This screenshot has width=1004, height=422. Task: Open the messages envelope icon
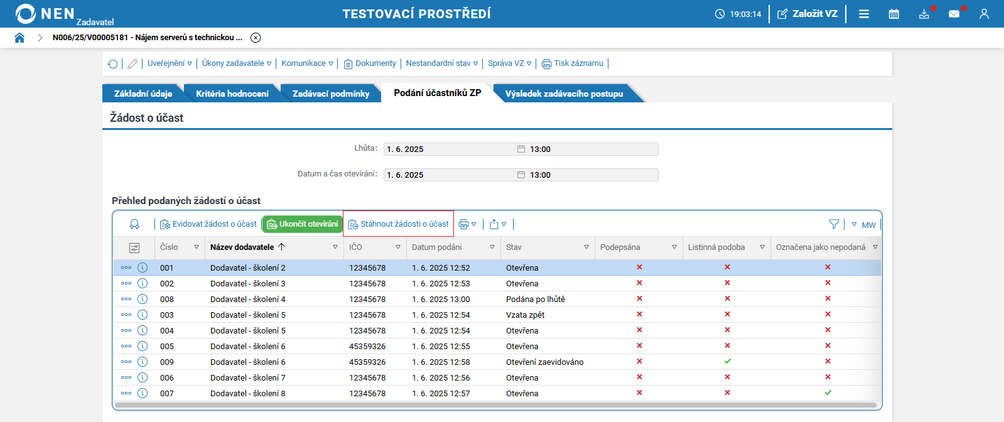click(x=954, y=14)
